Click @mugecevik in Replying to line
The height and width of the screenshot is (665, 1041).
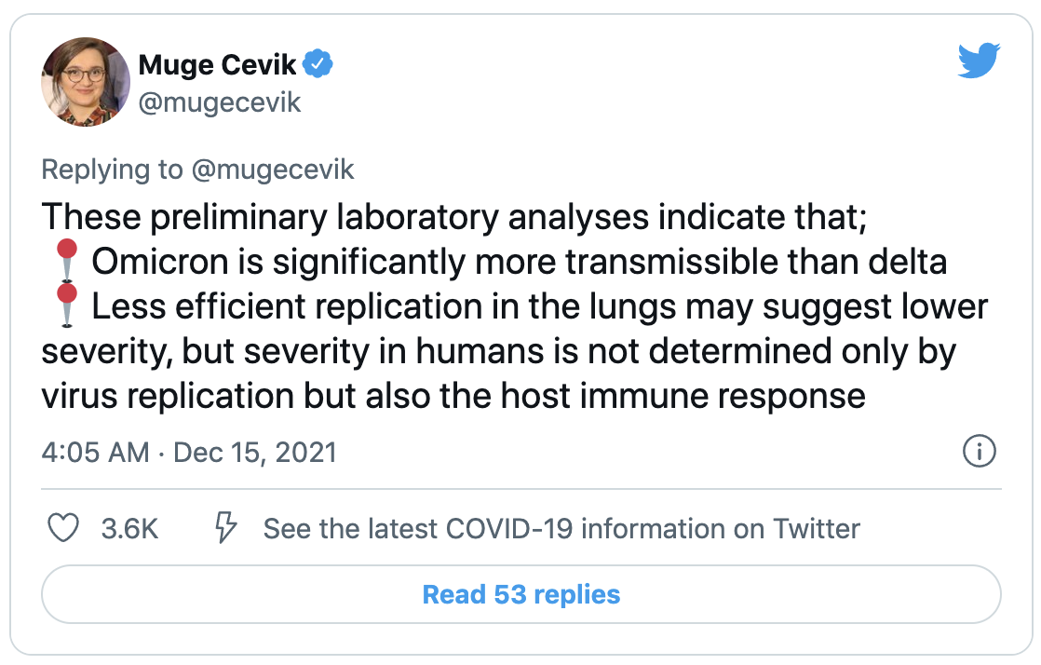point(273,170)
